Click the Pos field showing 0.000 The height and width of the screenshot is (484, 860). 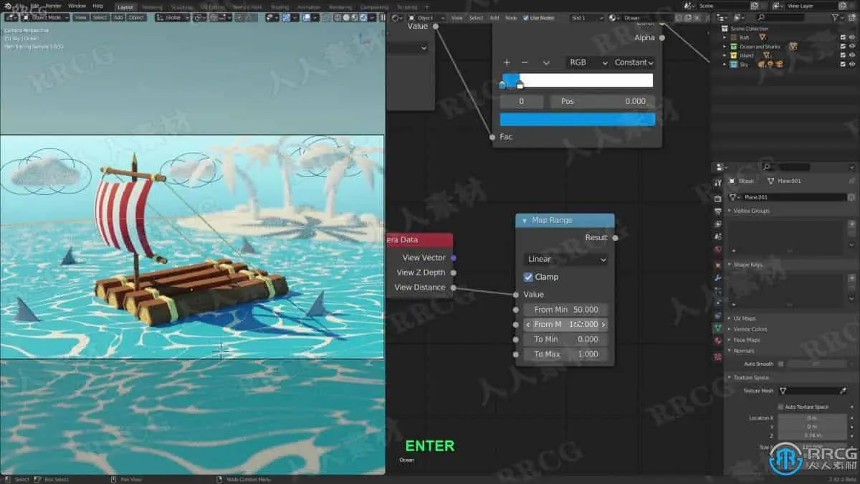coord(603,101)
